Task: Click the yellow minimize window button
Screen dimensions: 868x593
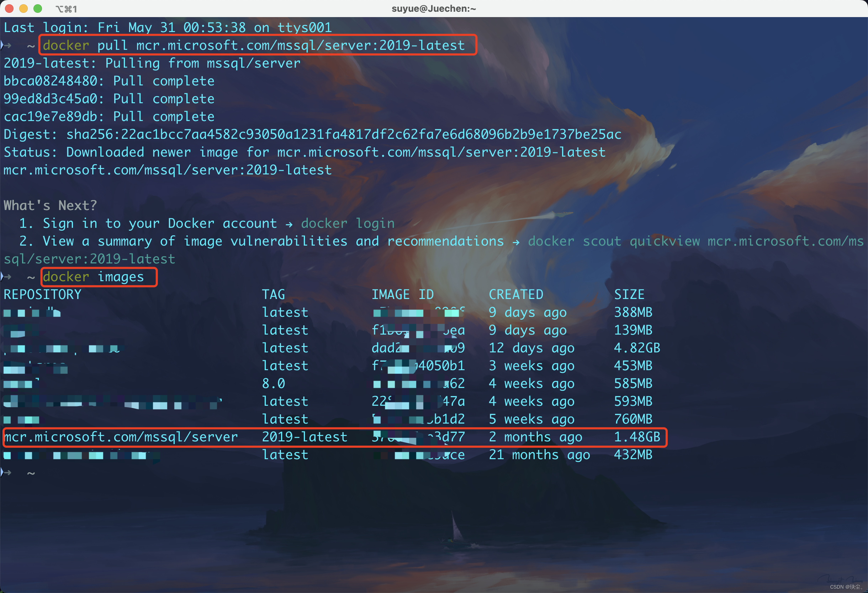Action: [23, 8]
